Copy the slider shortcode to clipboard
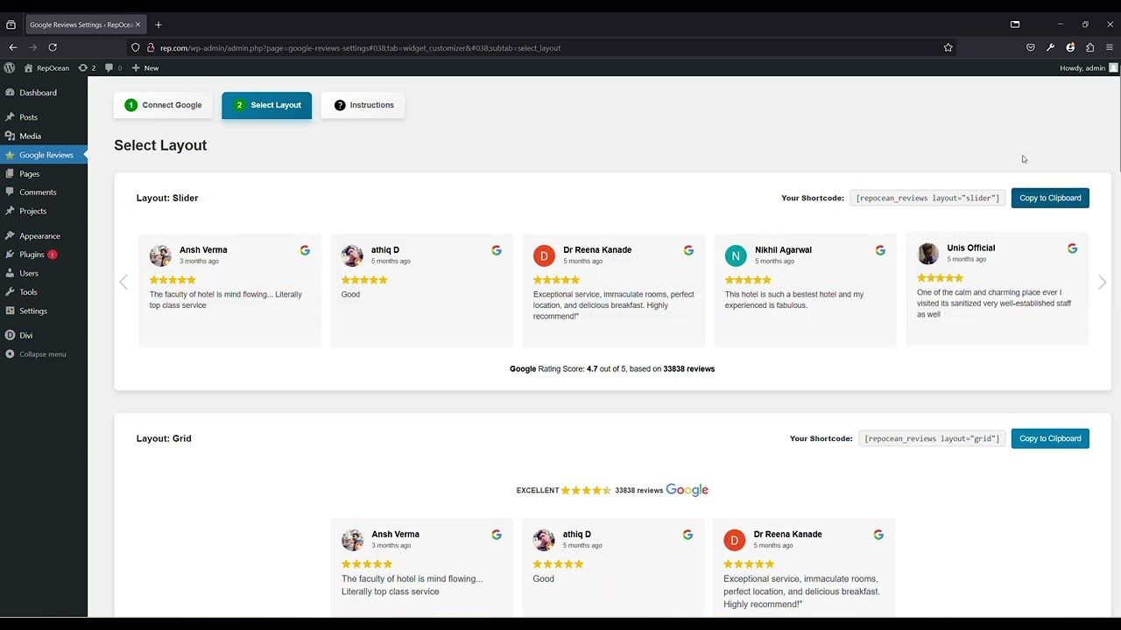1121x630 pixels. pos(1050,198)
